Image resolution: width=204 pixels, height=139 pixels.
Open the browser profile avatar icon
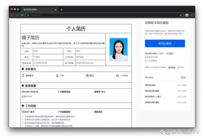click(x=187, y=15)
